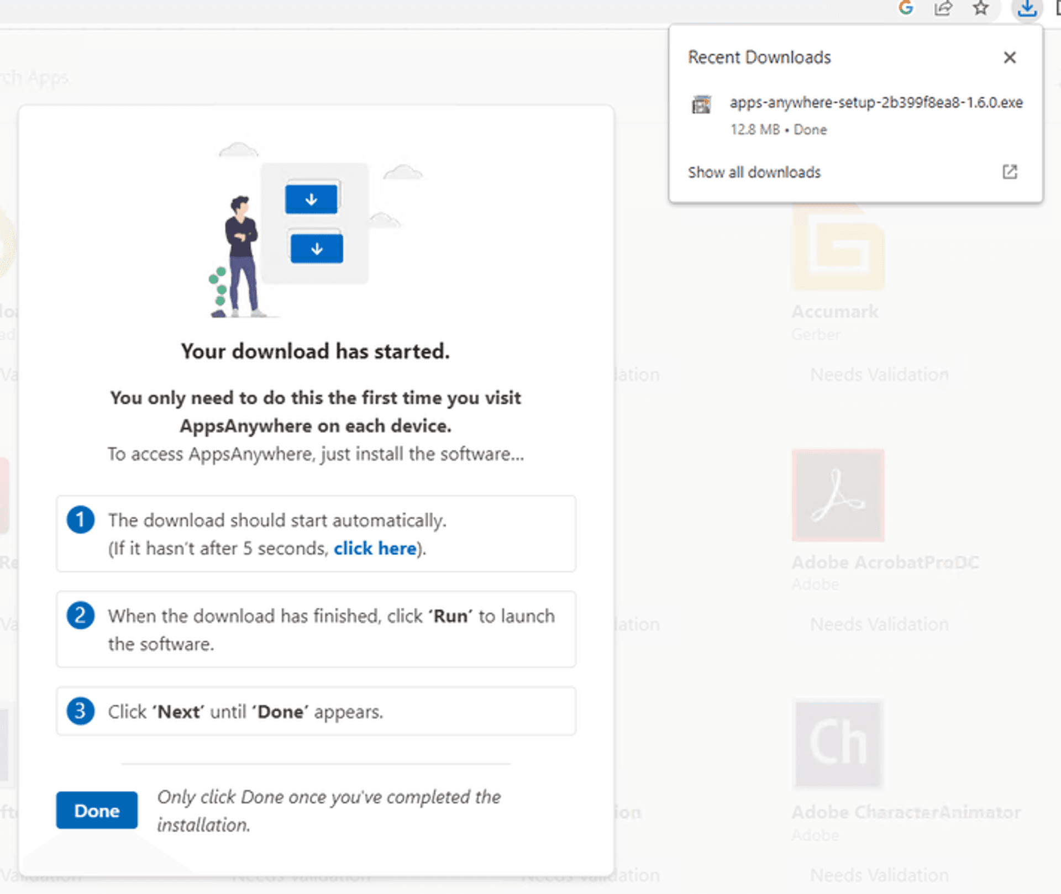
Task: Click the Recent Downloads heading
Action: tap(759, 57)
